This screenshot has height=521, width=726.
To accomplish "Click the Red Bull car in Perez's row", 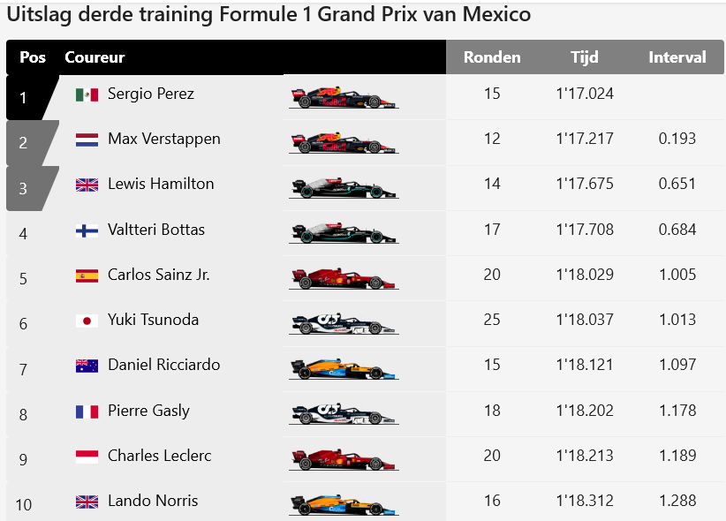I will point(344,97).
